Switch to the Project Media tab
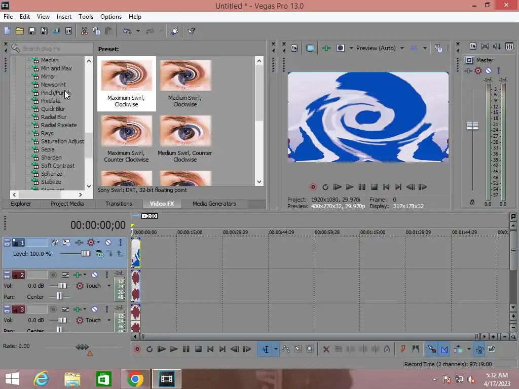Image resolution: width=519 pixels, height=389 pixels. click(67, 204)
